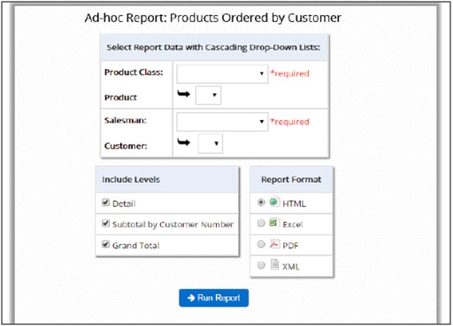The width and height of the screenshot is (453, 326).
Task: Click the Run Report button
Action: coord(214,298)
